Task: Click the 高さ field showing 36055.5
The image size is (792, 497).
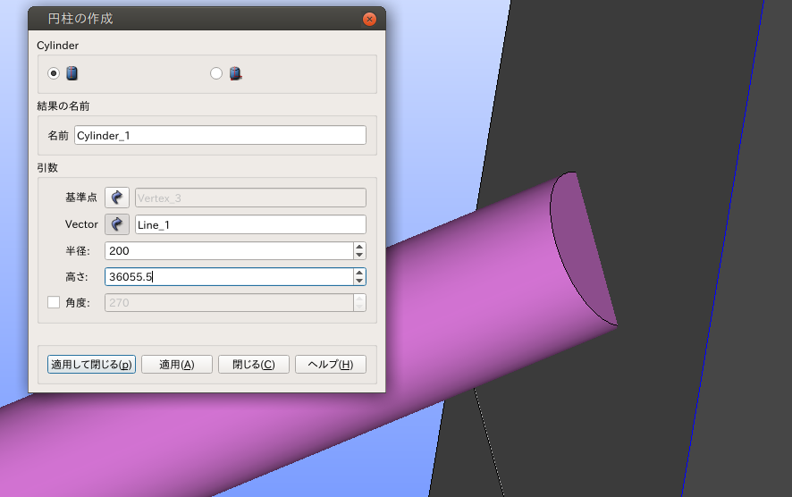Action: pos(229,277)
